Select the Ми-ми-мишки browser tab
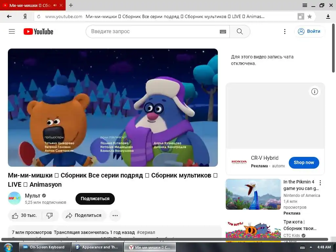Viewport: 336px width, 252px height. click(x=30, y=5)
